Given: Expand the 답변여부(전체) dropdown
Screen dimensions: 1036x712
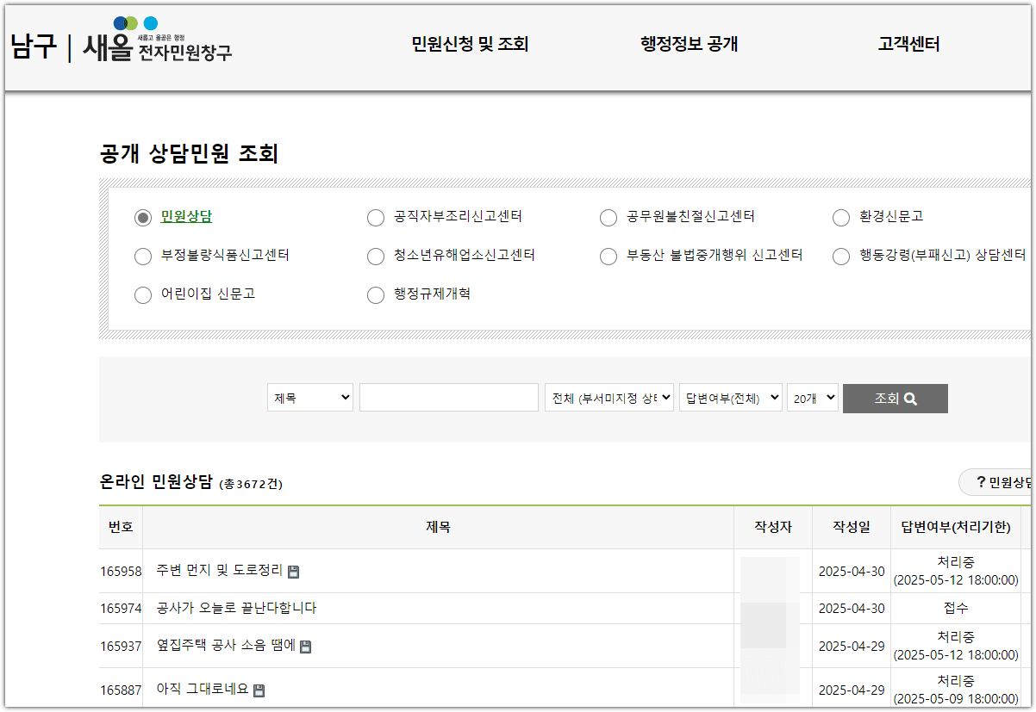Looking at the screenshot, I should tap(730, 398).
